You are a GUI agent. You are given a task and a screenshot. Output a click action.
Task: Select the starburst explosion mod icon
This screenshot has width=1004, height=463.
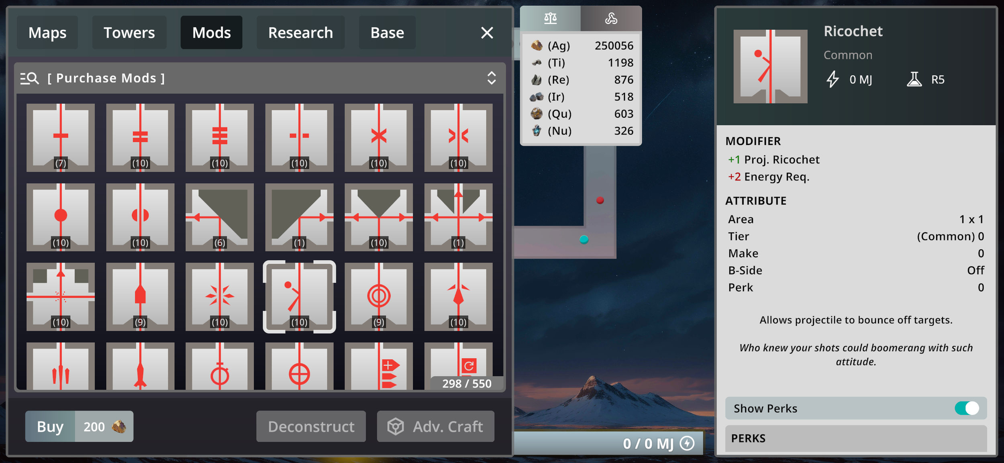(x=220, y=297)
